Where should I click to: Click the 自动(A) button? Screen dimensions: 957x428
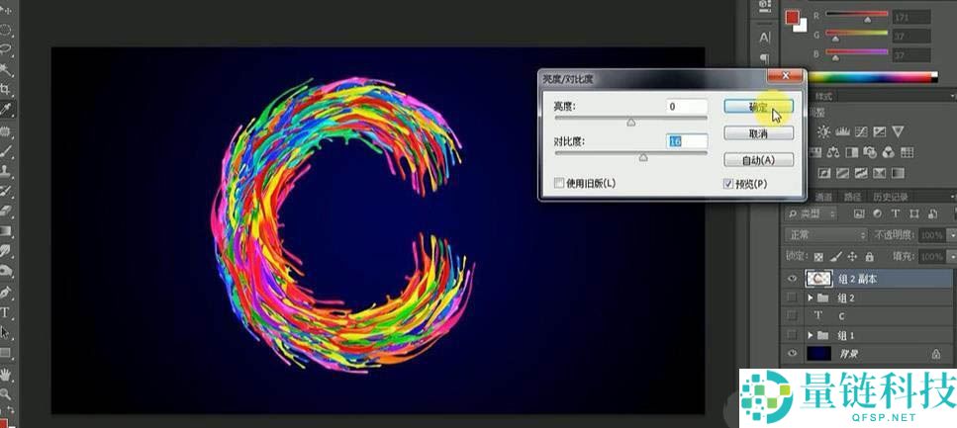[759, 160]
